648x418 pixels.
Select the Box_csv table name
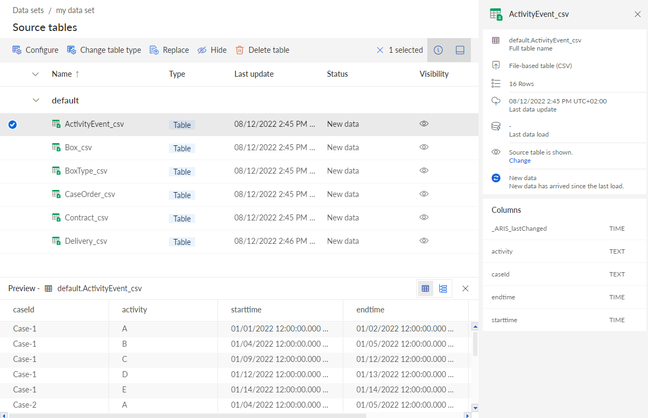point(78,147)
